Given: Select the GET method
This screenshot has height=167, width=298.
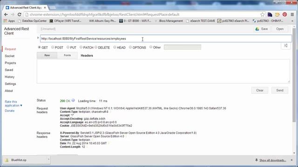Looking at the screenshot, I should point(39,47).
